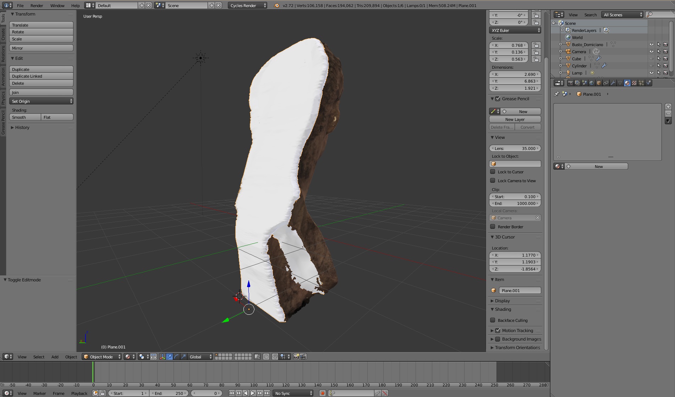675x397 pixels.
Task: Expand the History panel
Action: tap(22, 127)
